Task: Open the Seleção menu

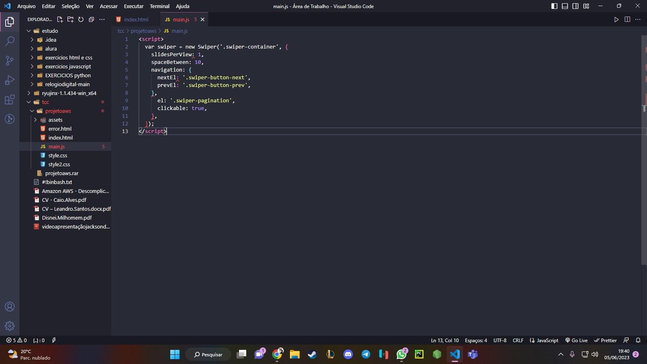Action: pos(70,6)
